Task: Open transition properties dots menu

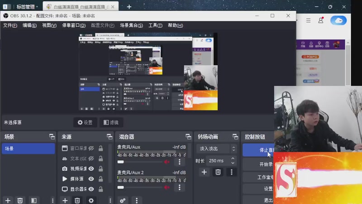Action: 232,172
